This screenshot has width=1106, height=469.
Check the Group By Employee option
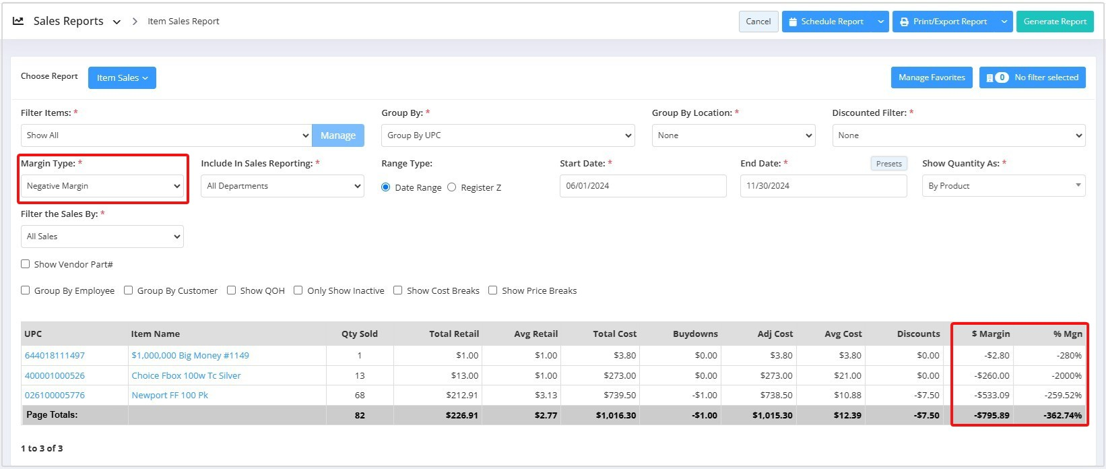(26, 290)
